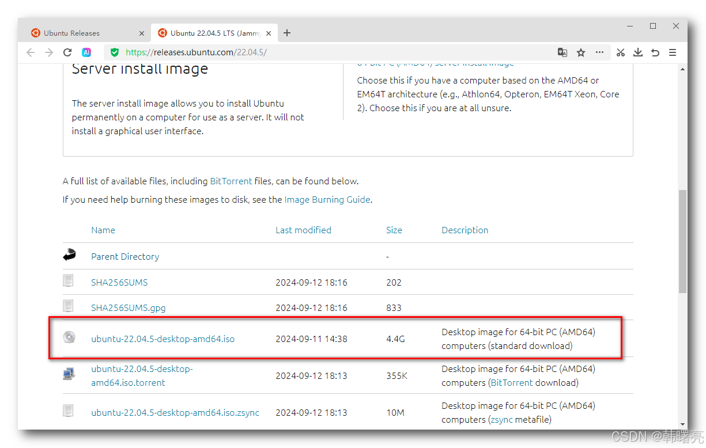Switch to the Ubuntu Releases tab
The width and height of the screenshot is (706, 448).
(x=88, y=33)
